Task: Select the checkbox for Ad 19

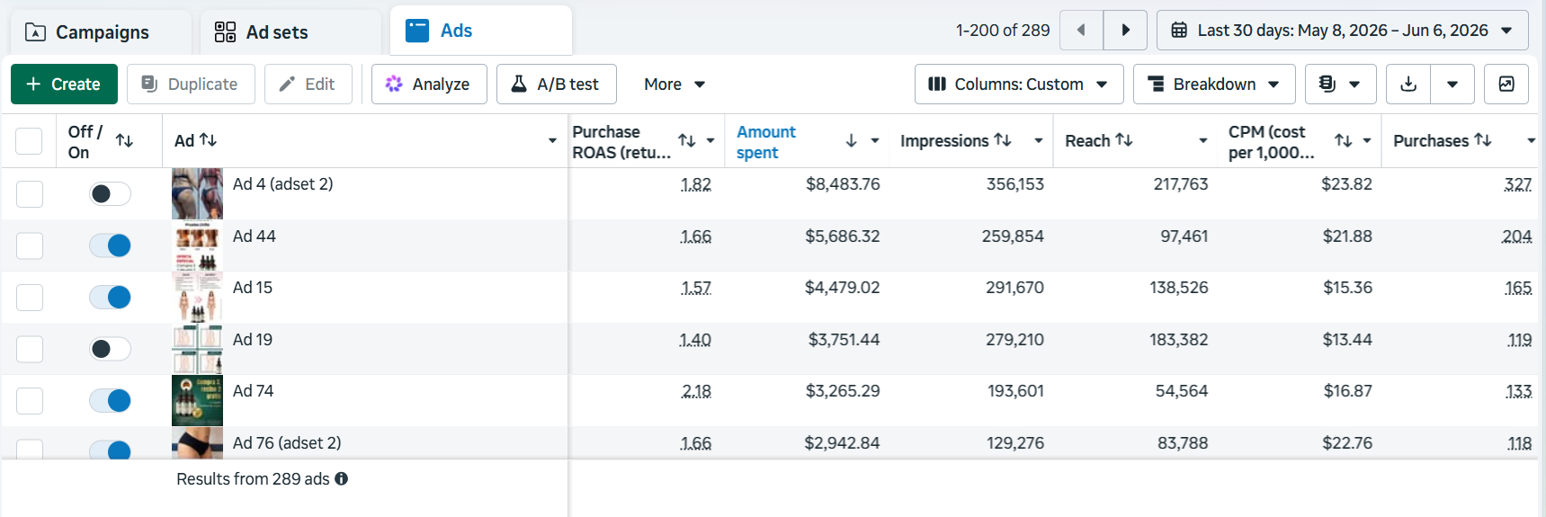Action: pyautogui.click(x=29, y=349)
